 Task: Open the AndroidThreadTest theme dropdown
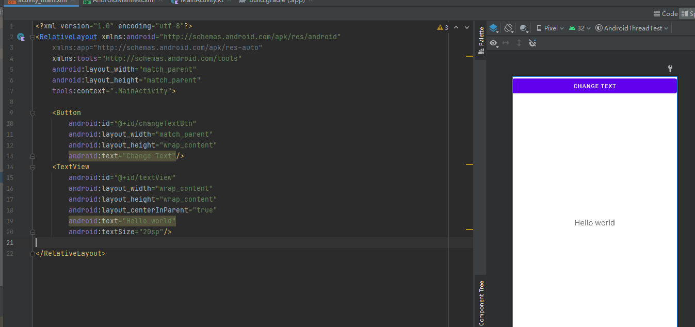click(x=632, y=28)
